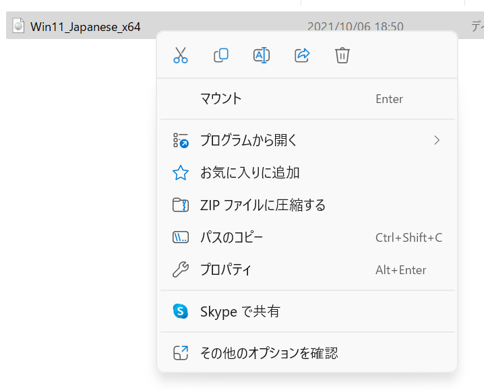Open その他のオプションを確認 for more options
484x390 pixels.
click(x=269, y=353)
